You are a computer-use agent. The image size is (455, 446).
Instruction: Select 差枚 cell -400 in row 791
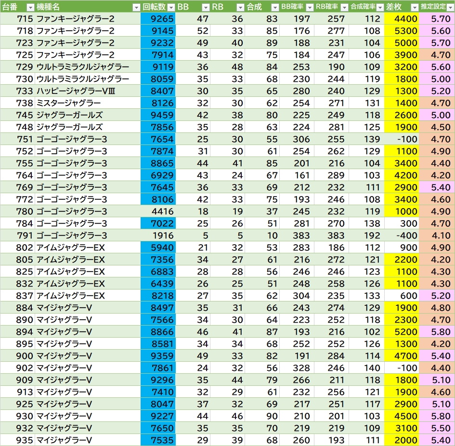coord(402,236)
